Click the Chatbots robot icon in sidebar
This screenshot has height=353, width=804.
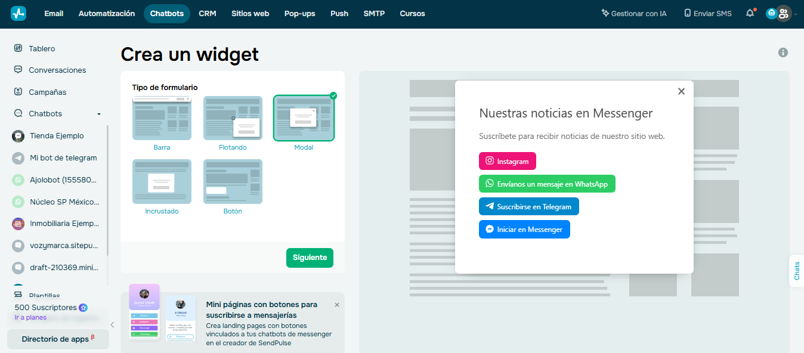[18, 113]
